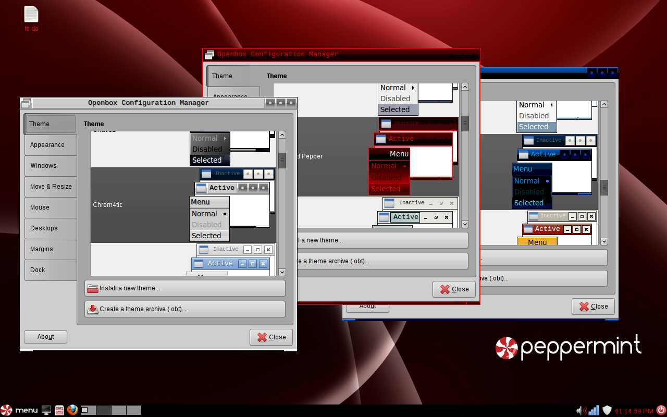Click theme archive button in red window

coord(383,261)
